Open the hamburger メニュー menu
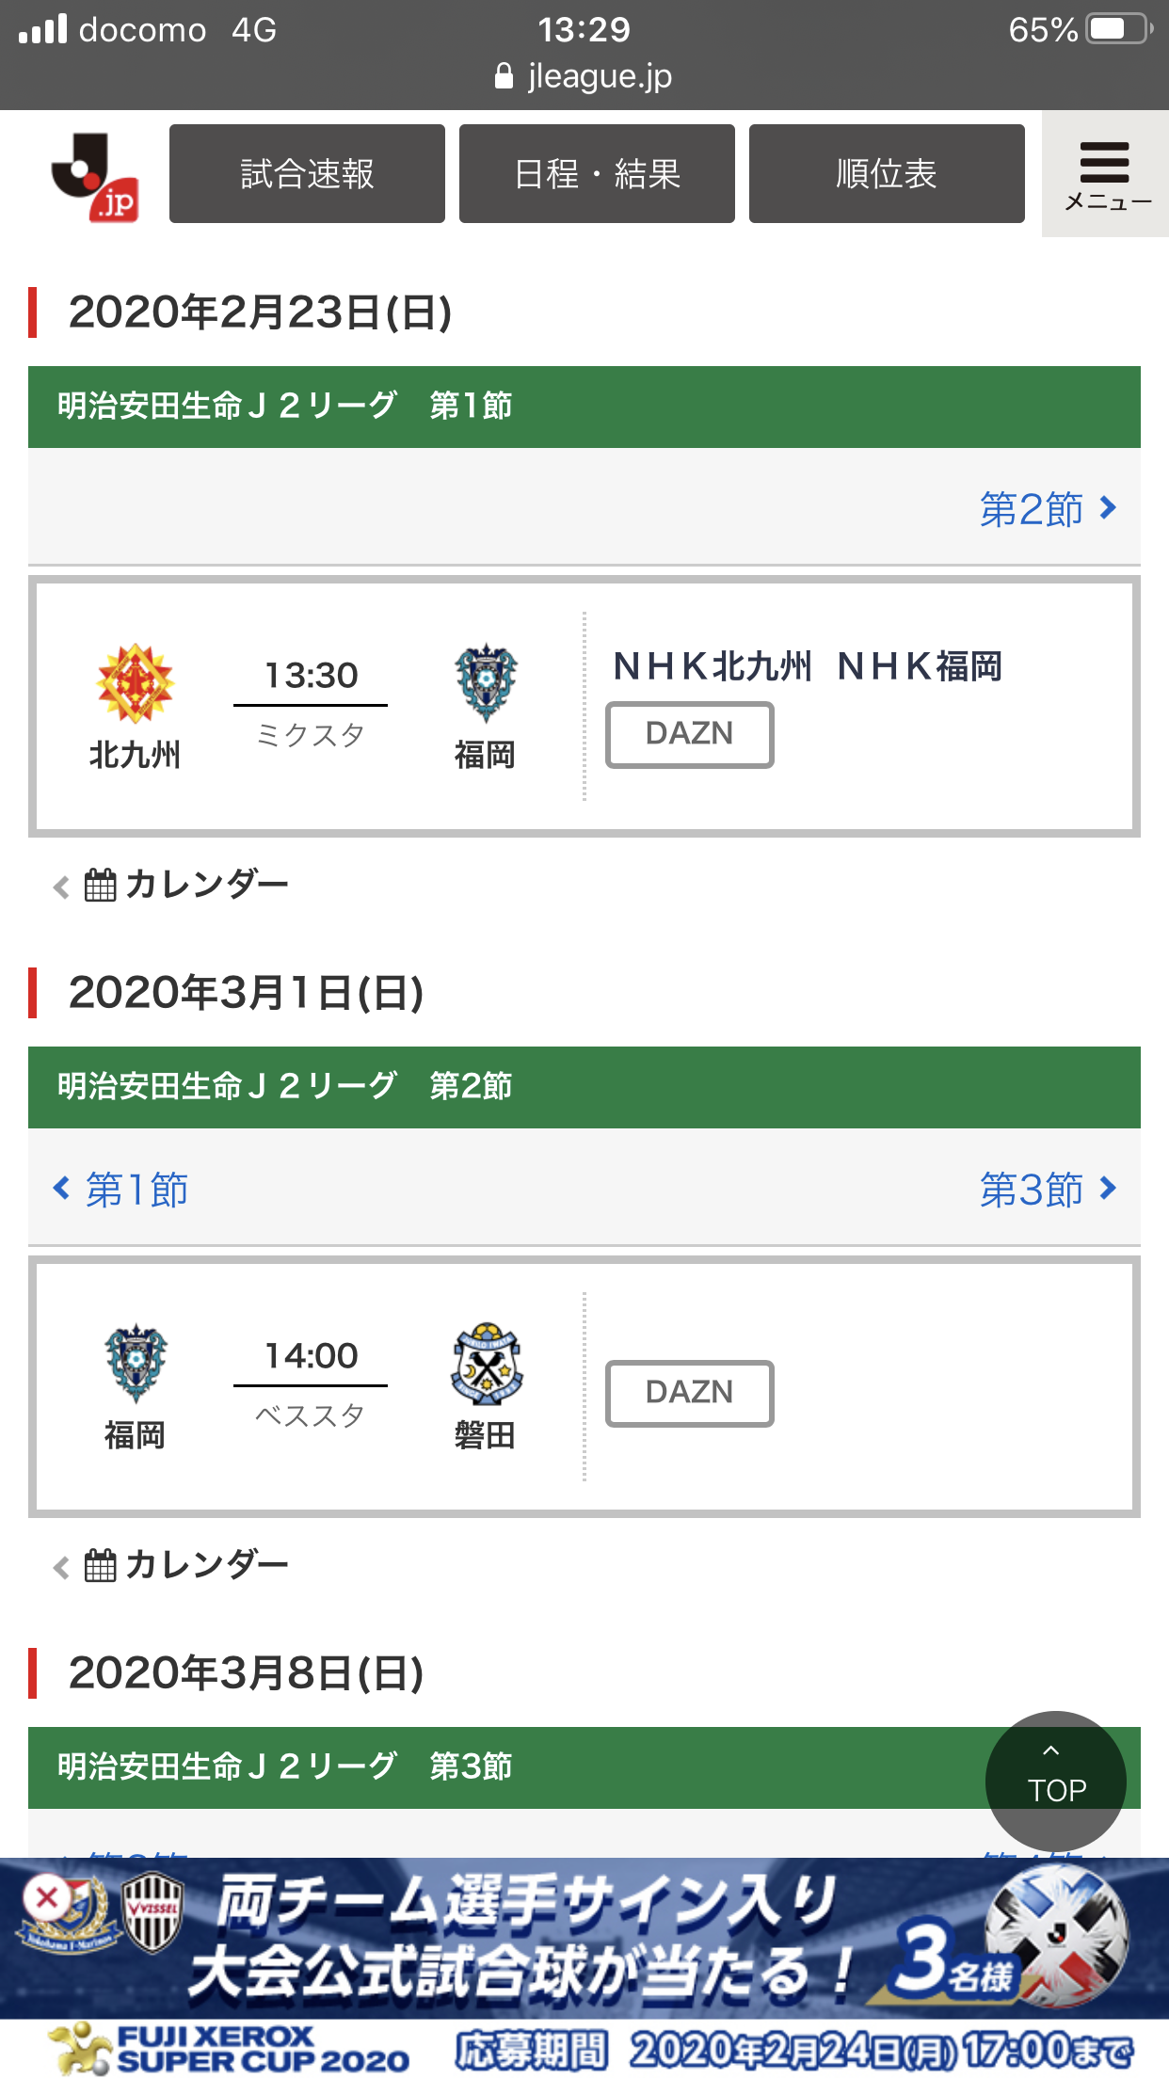 tap(1105, 175)
